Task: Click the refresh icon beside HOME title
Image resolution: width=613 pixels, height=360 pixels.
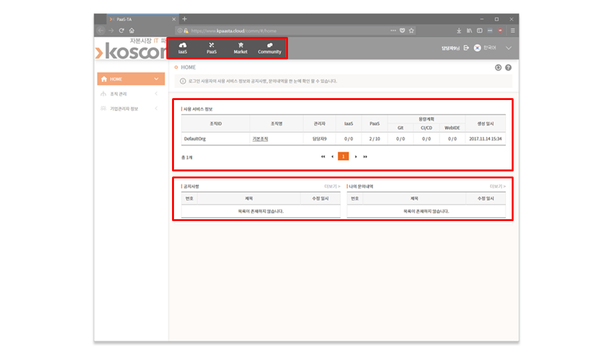Action: click(x=498, y=68)
